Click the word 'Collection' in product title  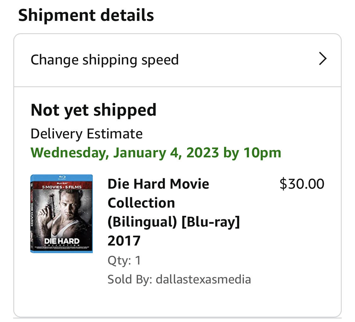point(141,203)
